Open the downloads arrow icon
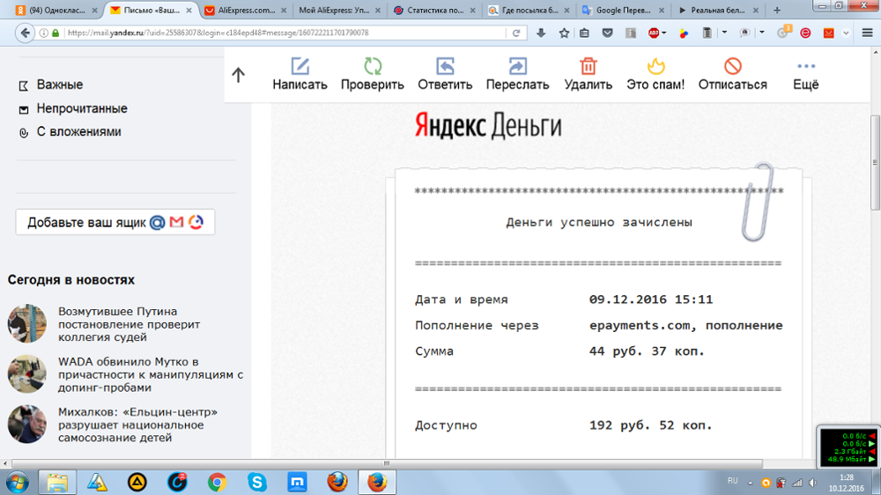881x495 pixels. tap(541, 33)
